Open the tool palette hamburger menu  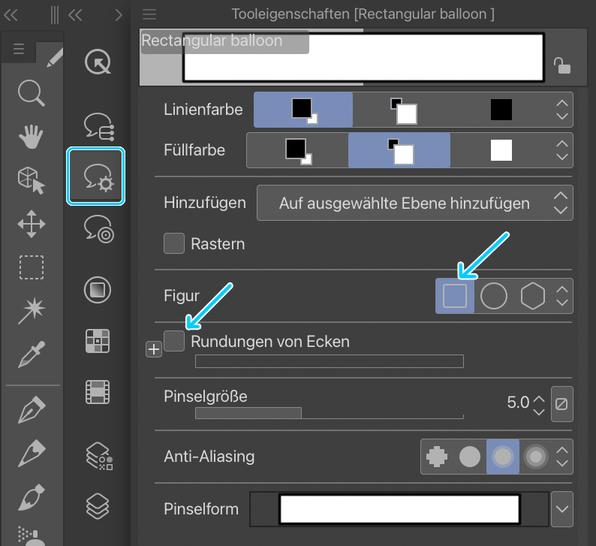tap(19, 50)
